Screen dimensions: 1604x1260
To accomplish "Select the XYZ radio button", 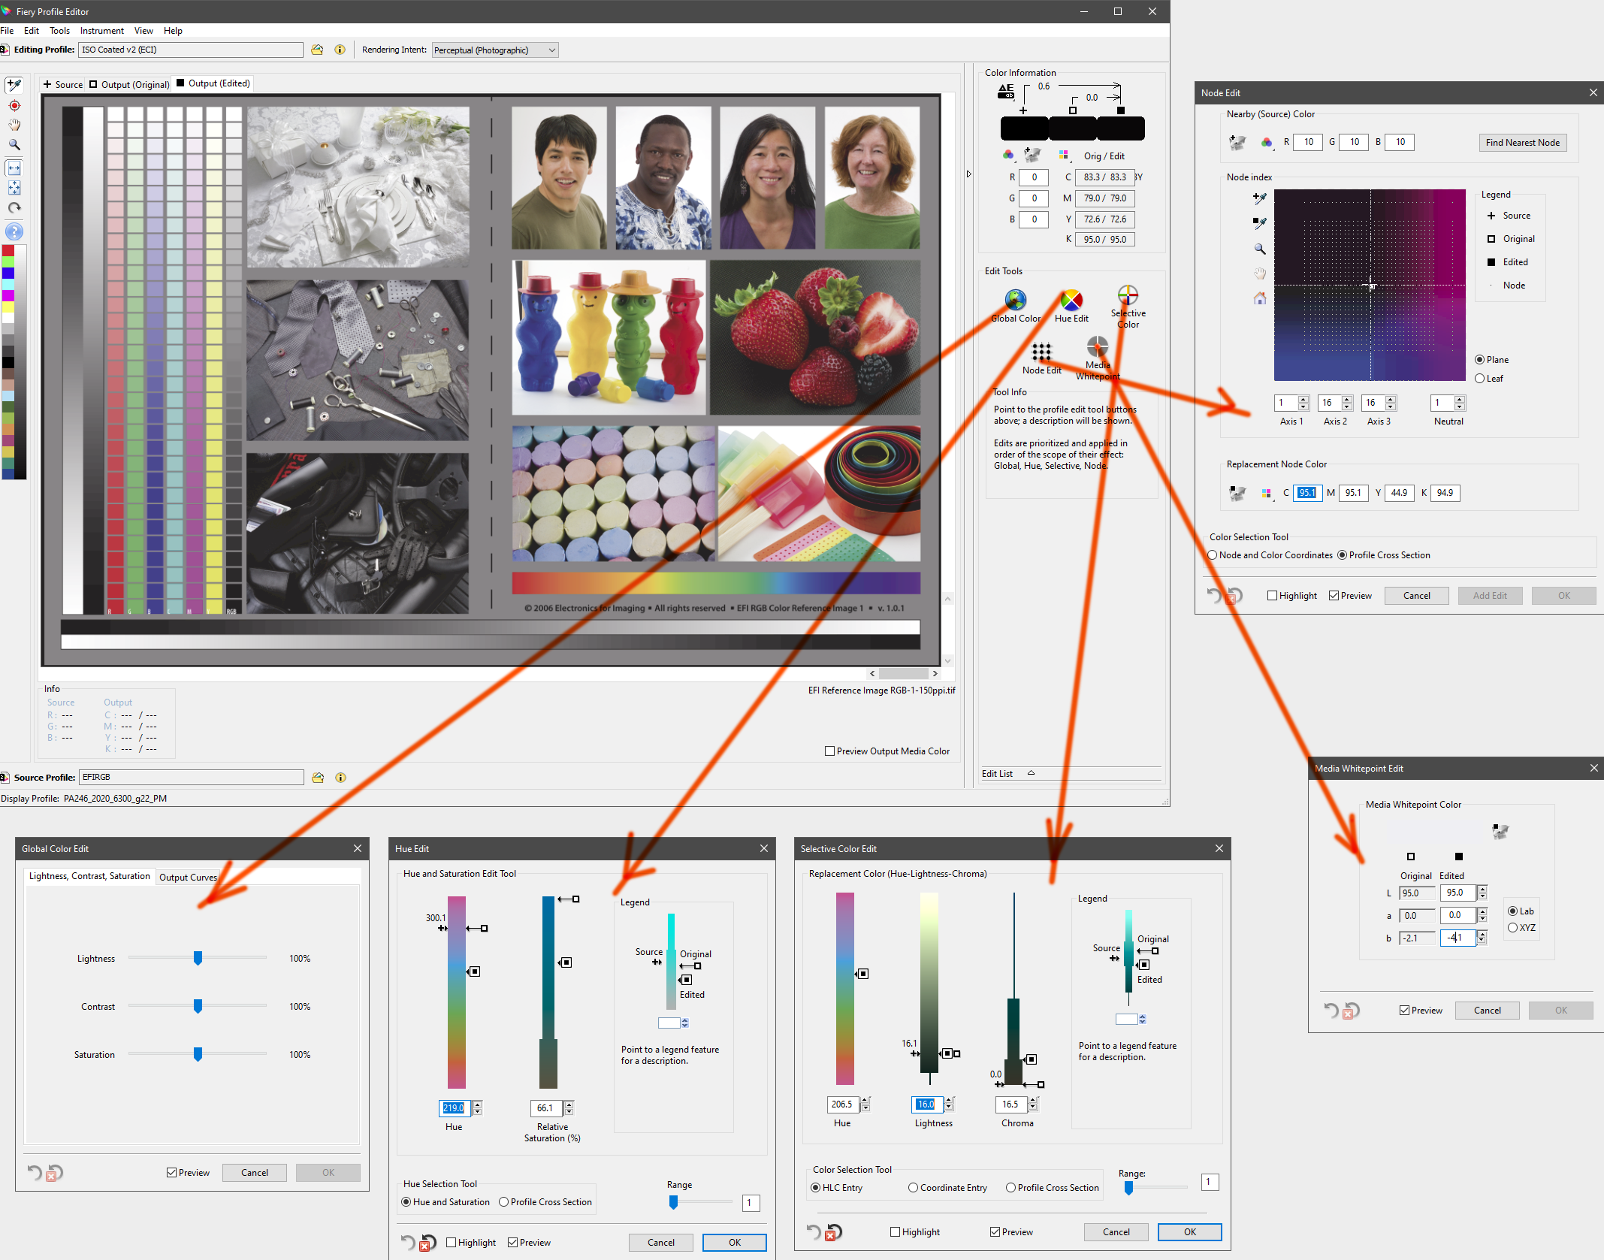I will tap(1512, 928).
